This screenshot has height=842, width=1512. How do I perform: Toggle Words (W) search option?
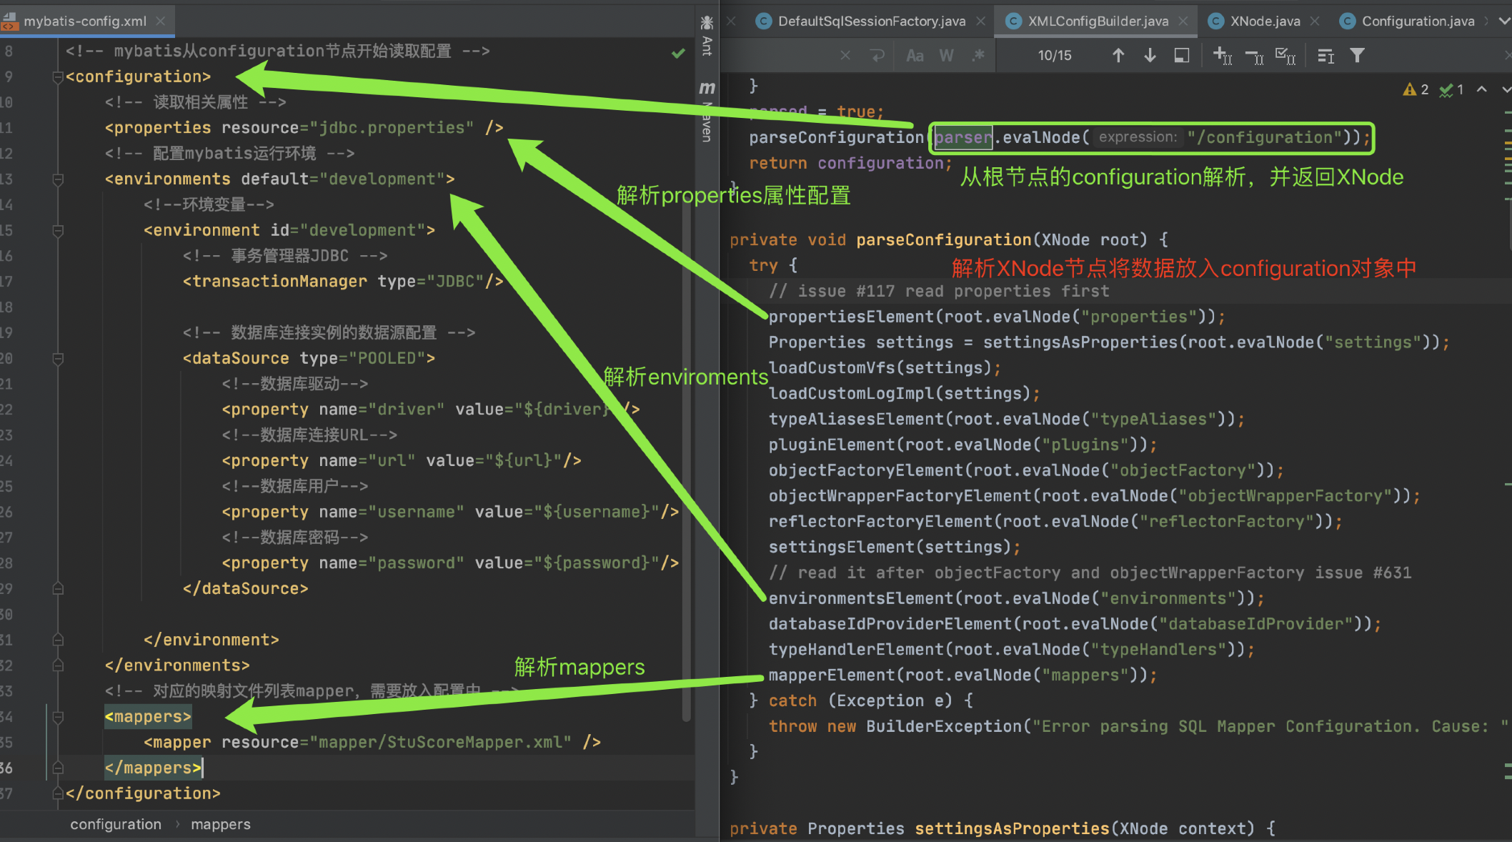(946, 56)
